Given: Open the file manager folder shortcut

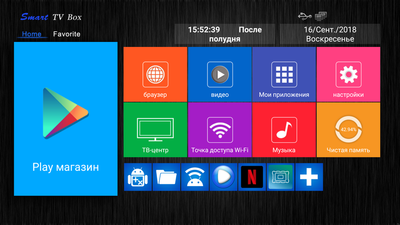Looking at the screenshot, I should click(166, 177).
